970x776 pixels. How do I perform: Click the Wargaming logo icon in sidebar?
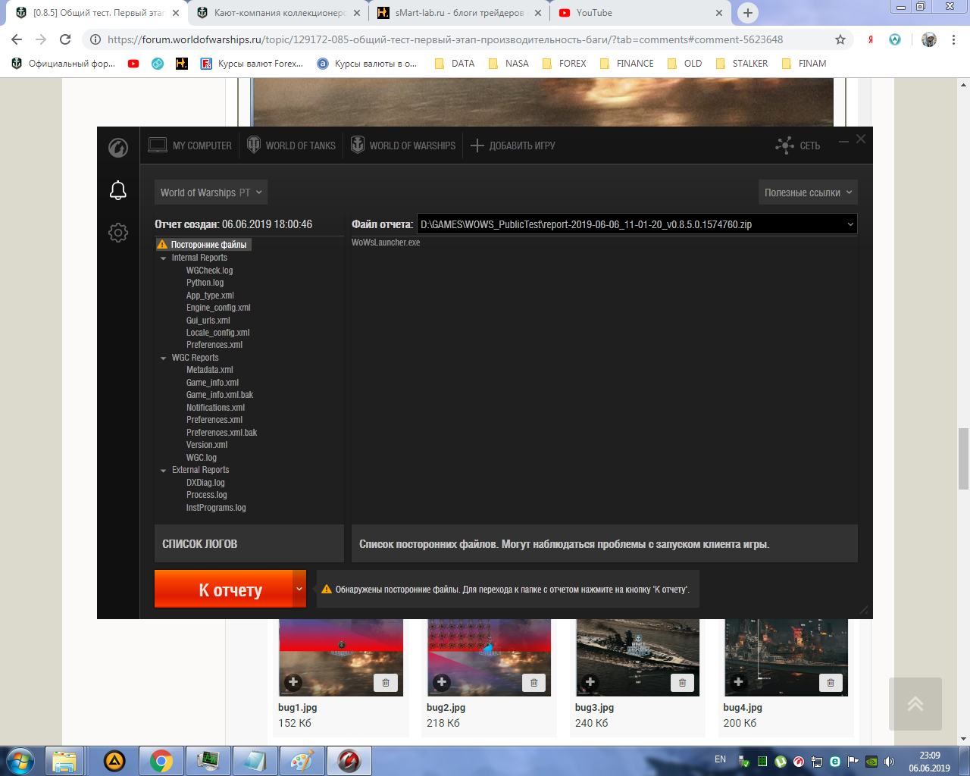click(118, 147)
